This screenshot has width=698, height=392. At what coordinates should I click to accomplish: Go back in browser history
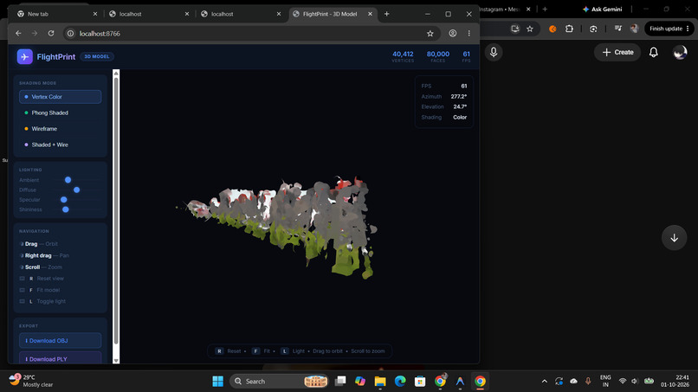[x=18, y=34]
